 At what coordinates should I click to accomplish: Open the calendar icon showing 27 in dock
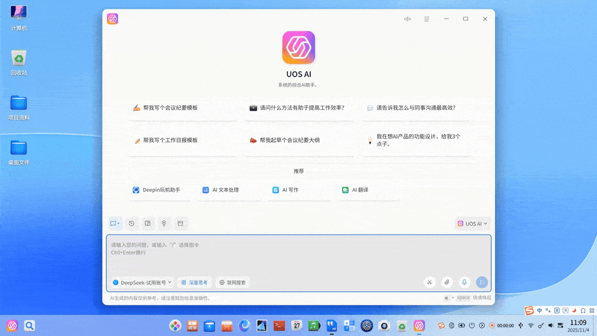tap(297, 325)
